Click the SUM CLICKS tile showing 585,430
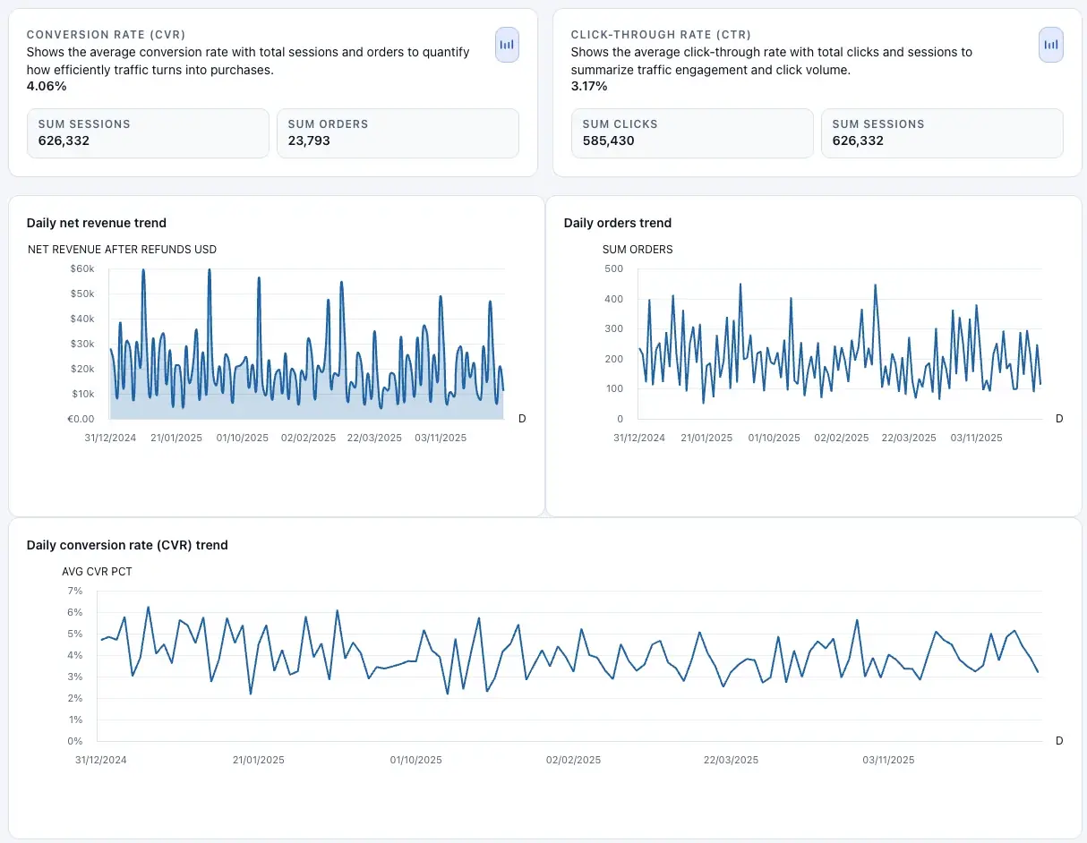This screenshot has height=843, width=1087. click(691, 132)
